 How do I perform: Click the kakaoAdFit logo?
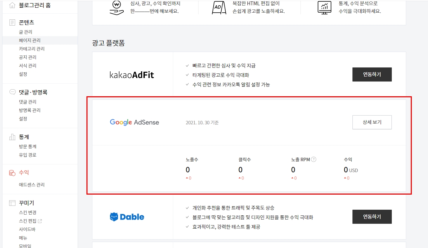click(x=132, y=75)
